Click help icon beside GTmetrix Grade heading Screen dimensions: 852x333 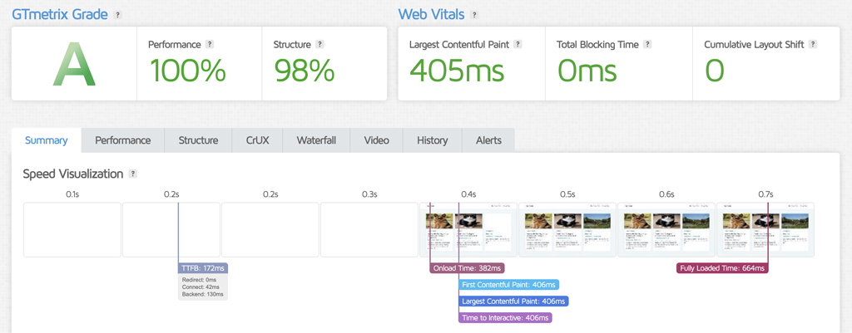point(118,15)
